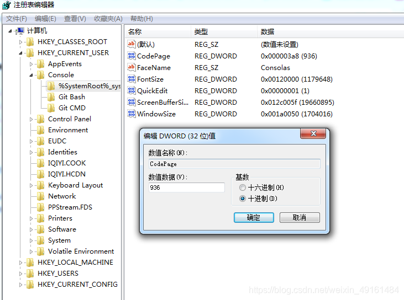Click the Network folder icon

41,196
